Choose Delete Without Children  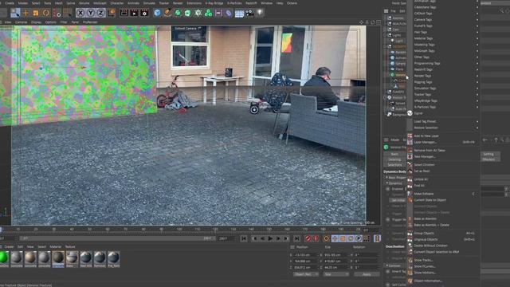pyautogui.click(x=442, y=246)
